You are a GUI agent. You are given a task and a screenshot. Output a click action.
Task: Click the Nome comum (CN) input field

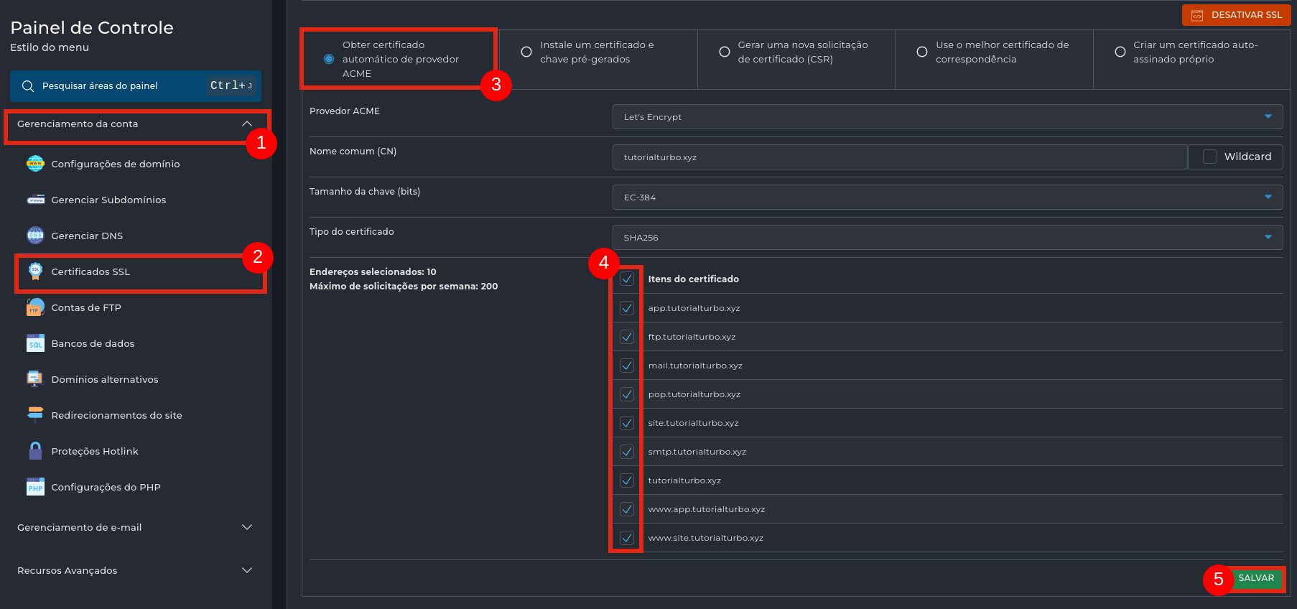899,157
